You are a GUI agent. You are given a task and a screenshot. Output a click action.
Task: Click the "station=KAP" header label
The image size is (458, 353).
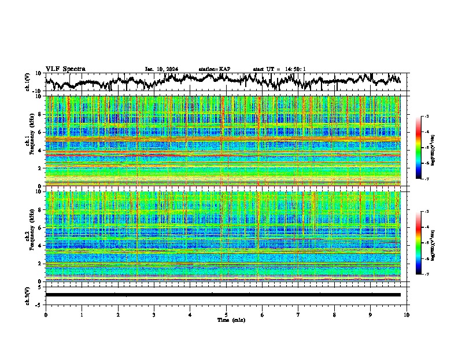pos(215,69)
